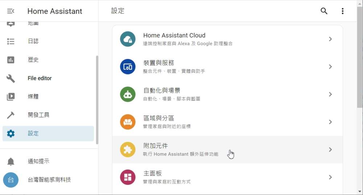Click the orange 區域與分區 sofa icon

coord(128,122)
